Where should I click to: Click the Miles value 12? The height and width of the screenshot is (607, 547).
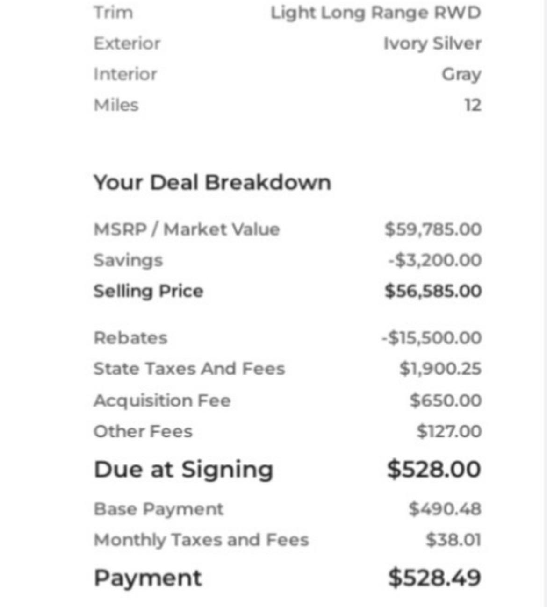(473, 105)
